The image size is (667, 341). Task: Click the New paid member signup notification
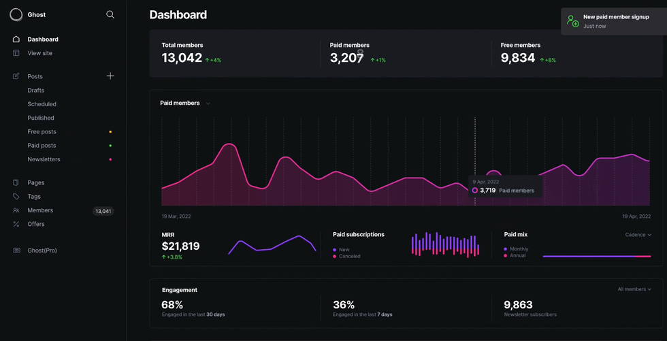click(614, 21)
